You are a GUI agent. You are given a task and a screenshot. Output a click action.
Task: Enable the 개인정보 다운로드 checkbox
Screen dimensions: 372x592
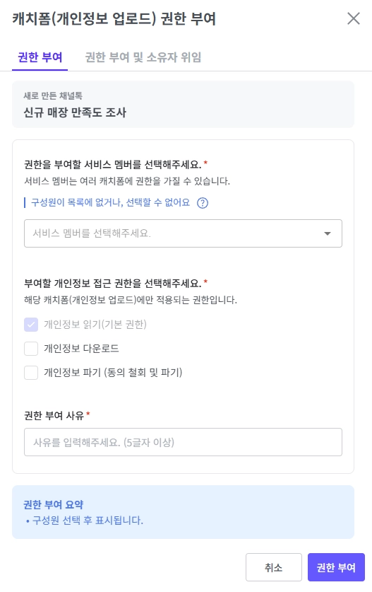[31, 349]
